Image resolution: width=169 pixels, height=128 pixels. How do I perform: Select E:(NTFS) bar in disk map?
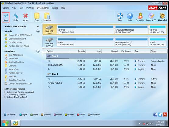click(x=157, y=29)
